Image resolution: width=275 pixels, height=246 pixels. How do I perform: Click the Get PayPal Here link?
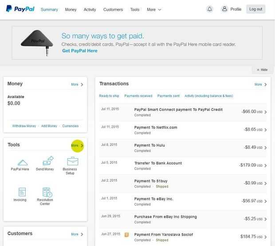tap(80, 51)
